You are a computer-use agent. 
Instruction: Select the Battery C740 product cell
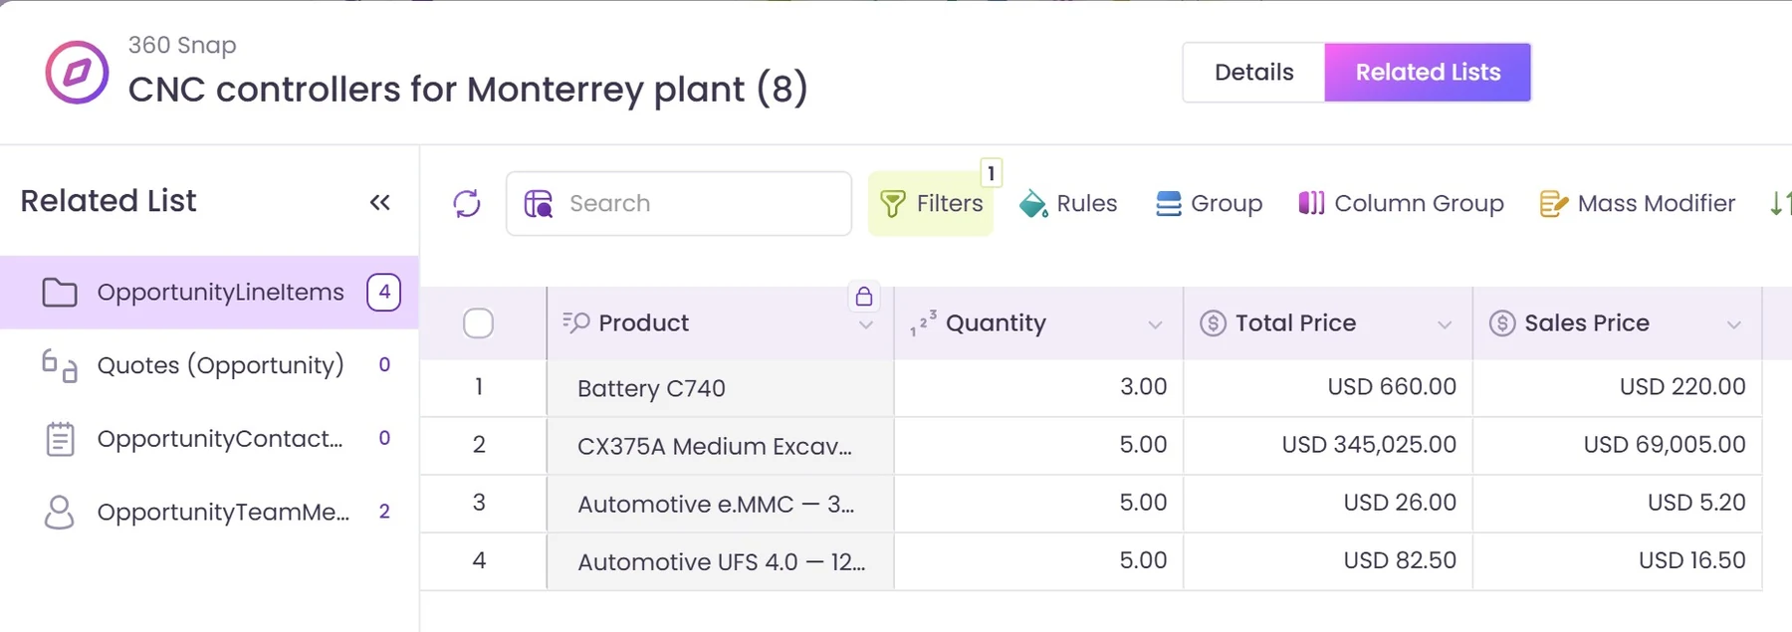tap(720, 388)
